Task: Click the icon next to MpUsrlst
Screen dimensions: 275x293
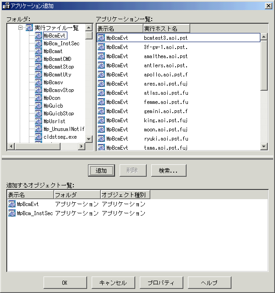Action: pyautogui.click(x=38, y=121)
